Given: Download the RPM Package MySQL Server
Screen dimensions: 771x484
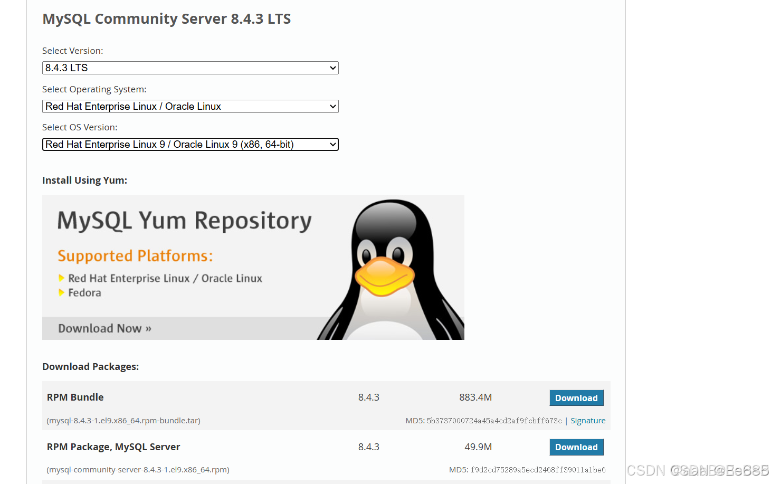Looking at the screenshot, I should click(576, 447).
